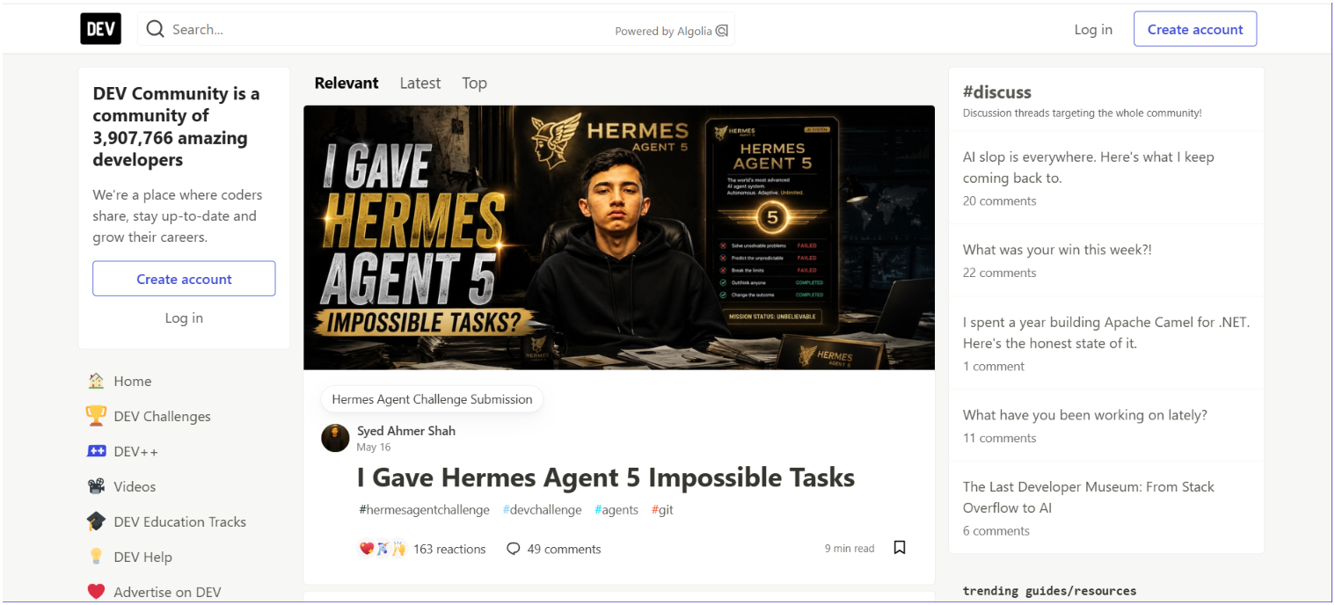Open DEV Education Tracks sidebar item
This screenshot has height=605, width=1335.
coord(184,521)
